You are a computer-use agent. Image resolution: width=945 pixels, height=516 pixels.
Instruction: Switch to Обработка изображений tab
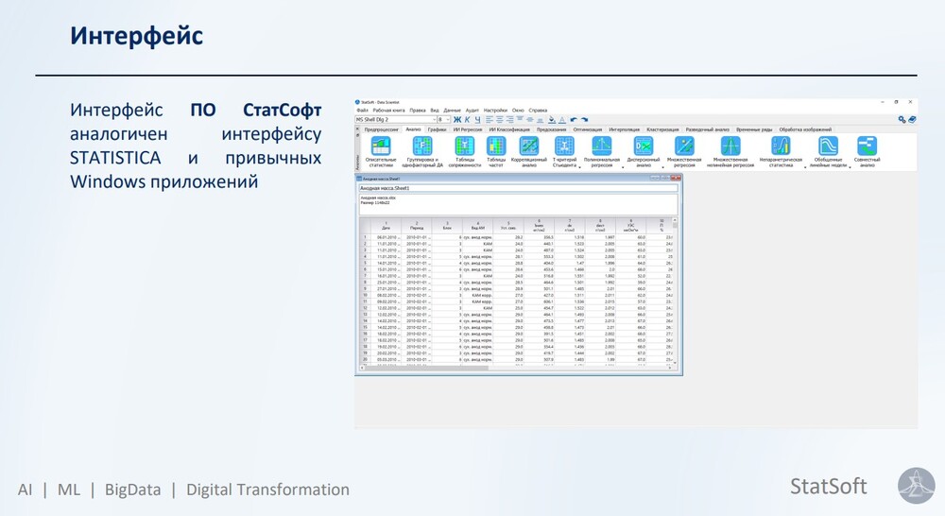click(805, 129)
